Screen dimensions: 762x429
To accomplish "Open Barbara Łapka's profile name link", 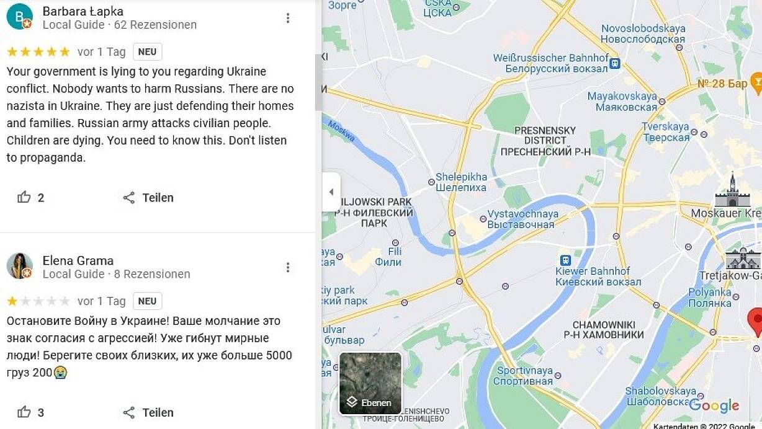I will (83, 11).
